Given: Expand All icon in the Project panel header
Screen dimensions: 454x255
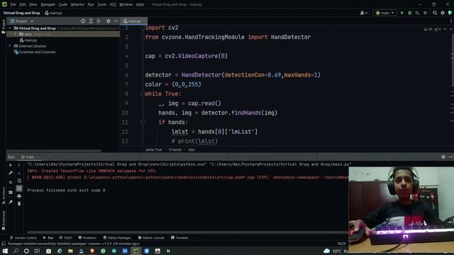Looking at the screenshot, I should [91, 21].
